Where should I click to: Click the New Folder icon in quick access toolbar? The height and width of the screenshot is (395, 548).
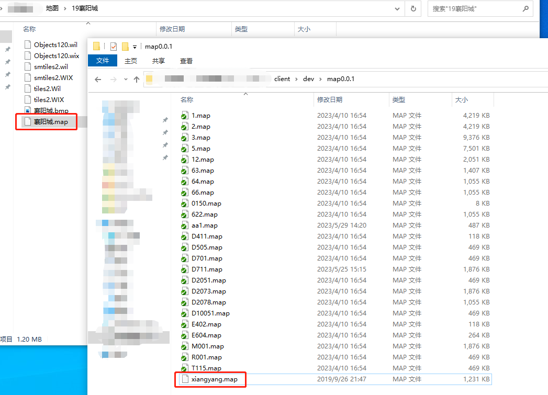(x=125, y=47)
